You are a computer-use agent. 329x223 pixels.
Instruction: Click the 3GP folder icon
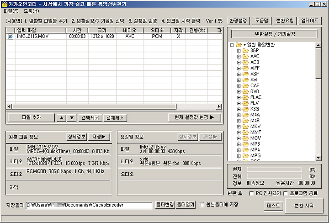pyautogui.click(x=245, y=51)
